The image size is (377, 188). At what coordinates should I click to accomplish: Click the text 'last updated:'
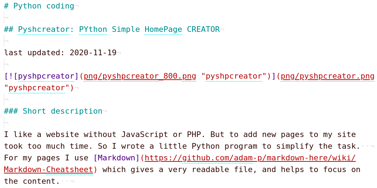coord(34,53)
